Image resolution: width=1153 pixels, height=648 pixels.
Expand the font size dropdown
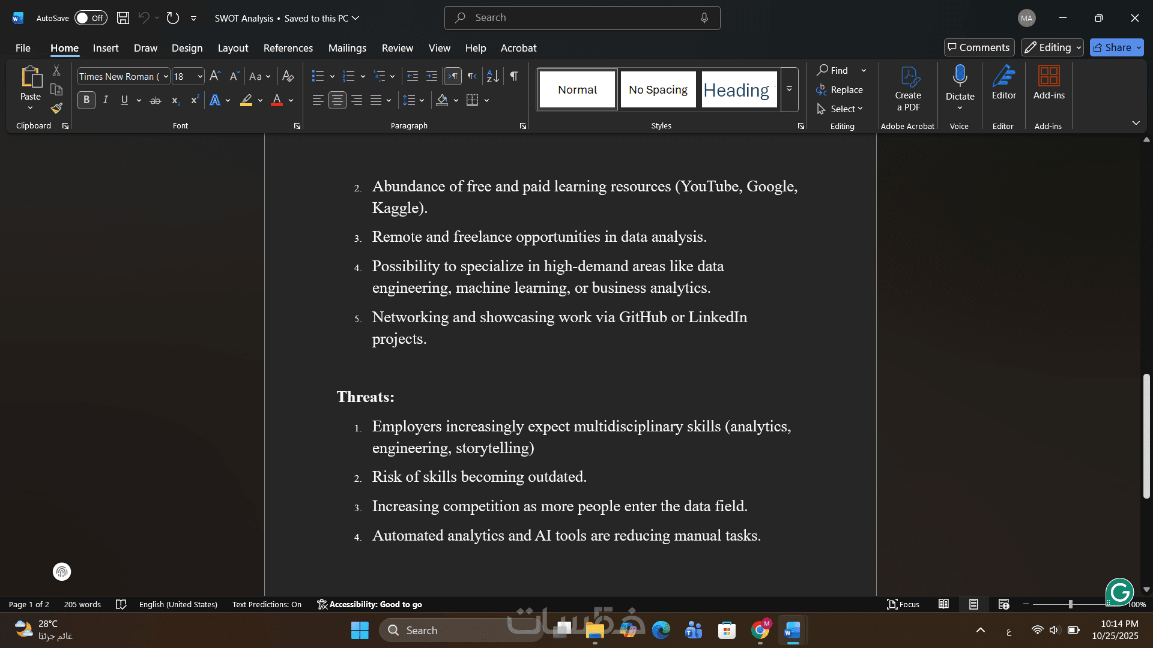pyautogui.click(x=200, y=76)
